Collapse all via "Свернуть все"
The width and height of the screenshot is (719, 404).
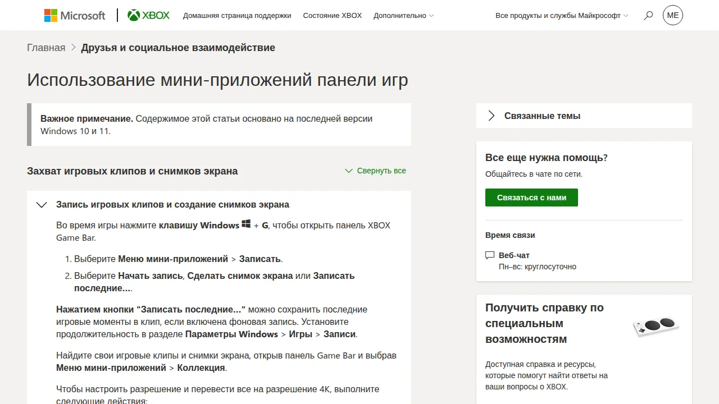[x=375, y=171]
